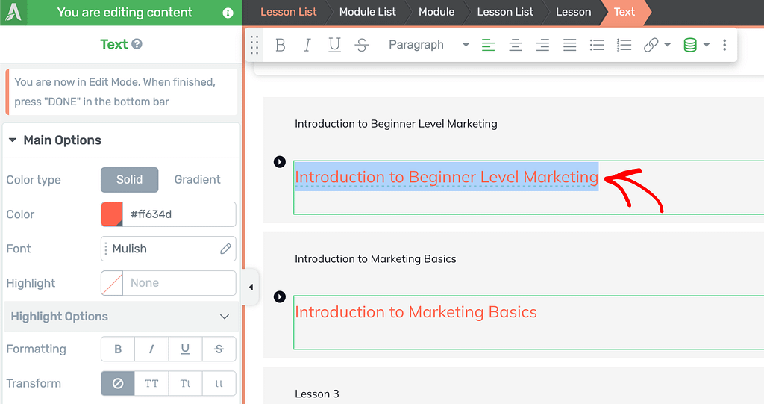Open the text color swatch
Screen dimensions: 764x404
click(112, 214)
